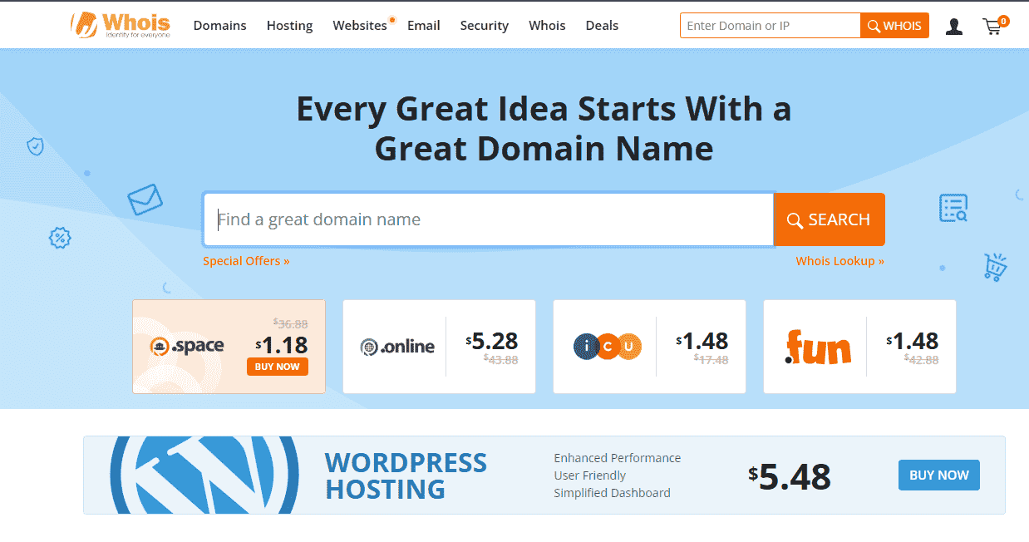Click the Enter Domain or IP field
Screen dimensions: 1029x542
point(770,26)
